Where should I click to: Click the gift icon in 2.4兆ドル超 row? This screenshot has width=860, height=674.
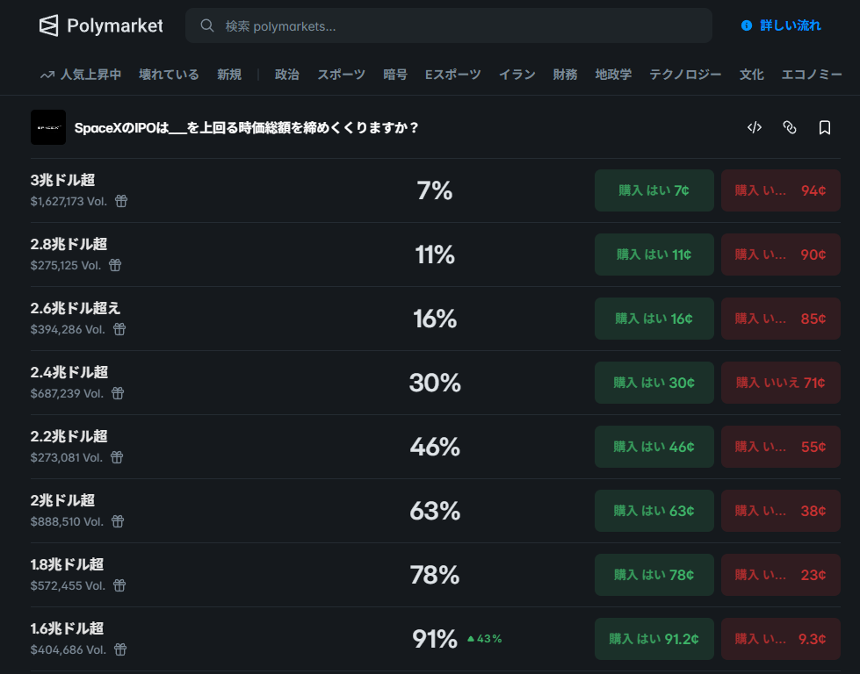118,393
